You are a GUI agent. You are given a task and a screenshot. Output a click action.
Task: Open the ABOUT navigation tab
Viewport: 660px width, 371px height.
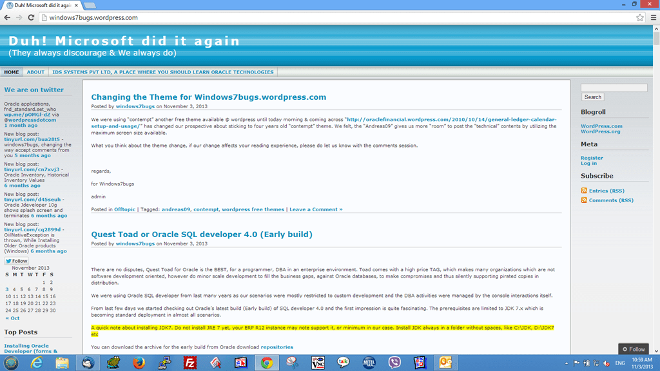pyautogui.click(x=35, y=72)
